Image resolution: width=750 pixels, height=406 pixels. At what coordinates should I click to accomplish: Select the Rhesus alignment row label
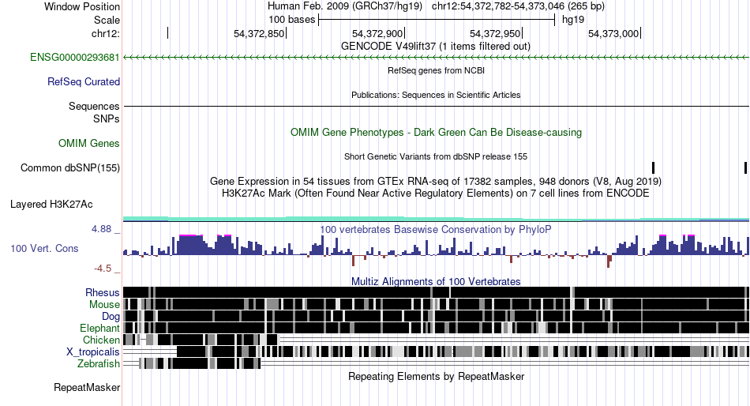[103, 292]
